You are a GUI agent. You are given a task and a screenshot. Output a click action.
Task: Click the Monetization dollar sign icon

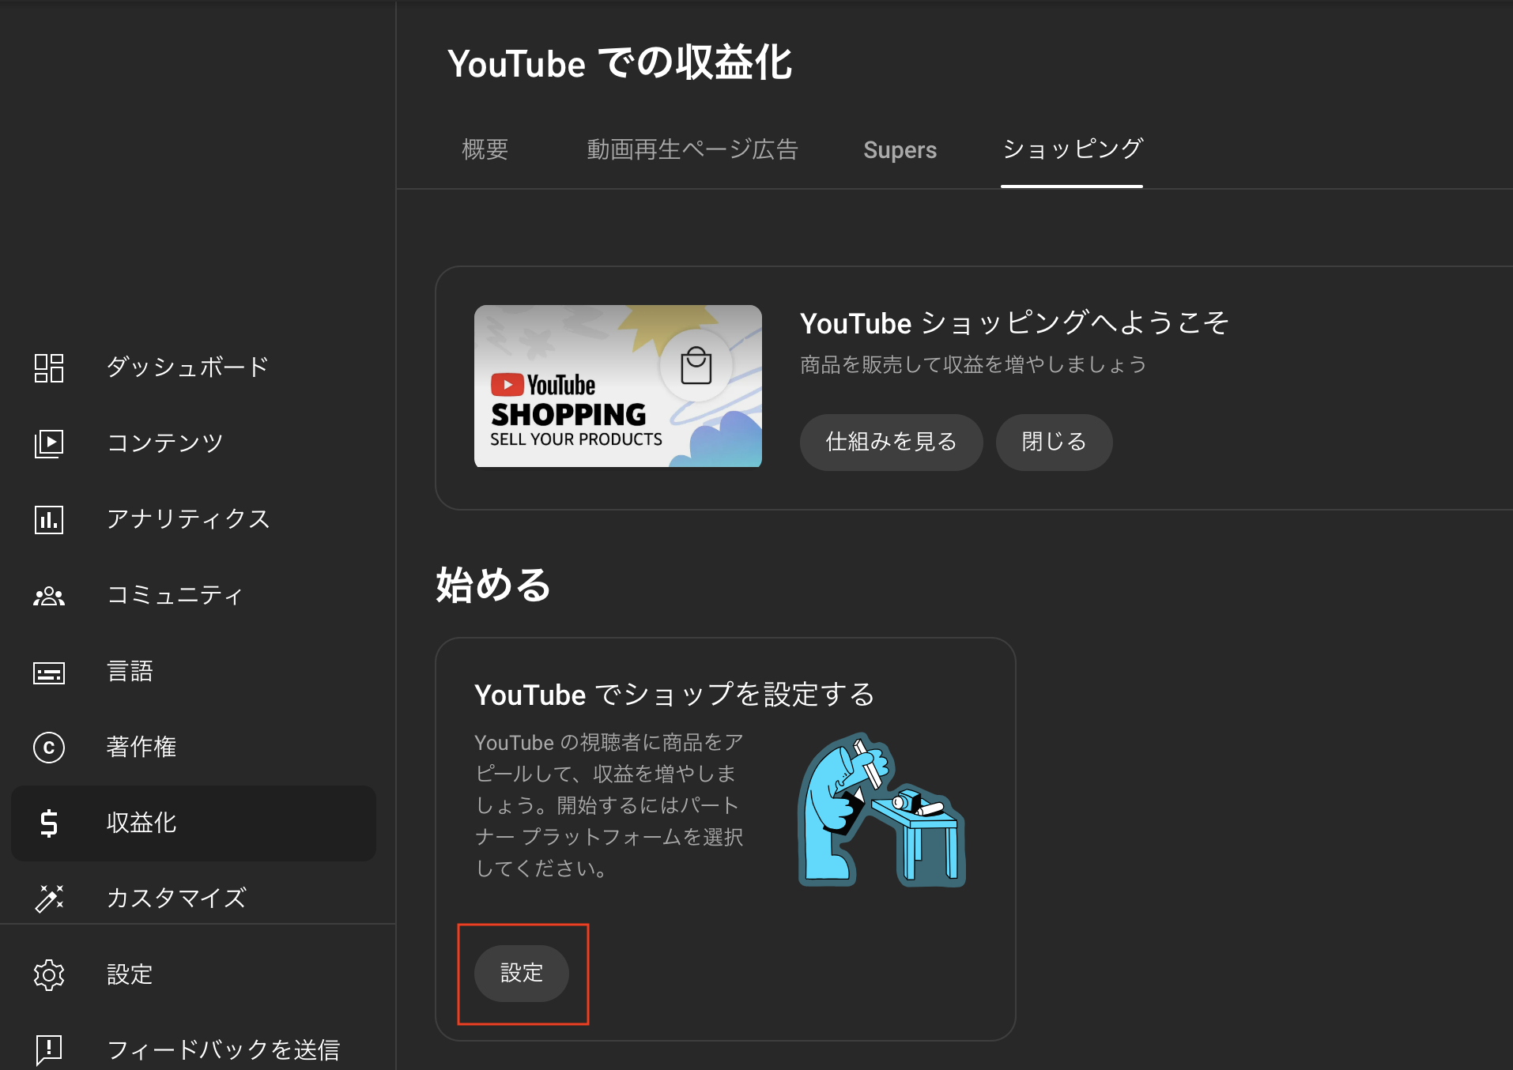(49, 823)
